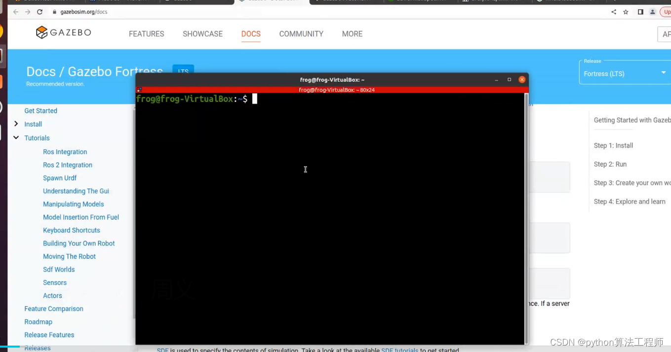
Task: Open the Moving The Robot tutorial
Action: point(70,257)
